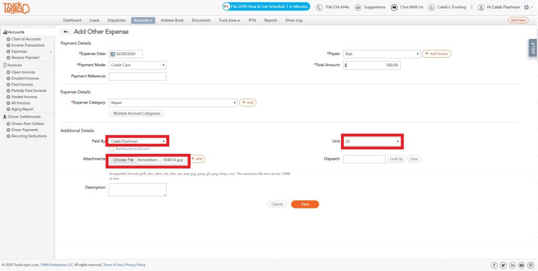Open the Dispatches menu item
Screen dimensions: 538x271
(x=116, y=20)
